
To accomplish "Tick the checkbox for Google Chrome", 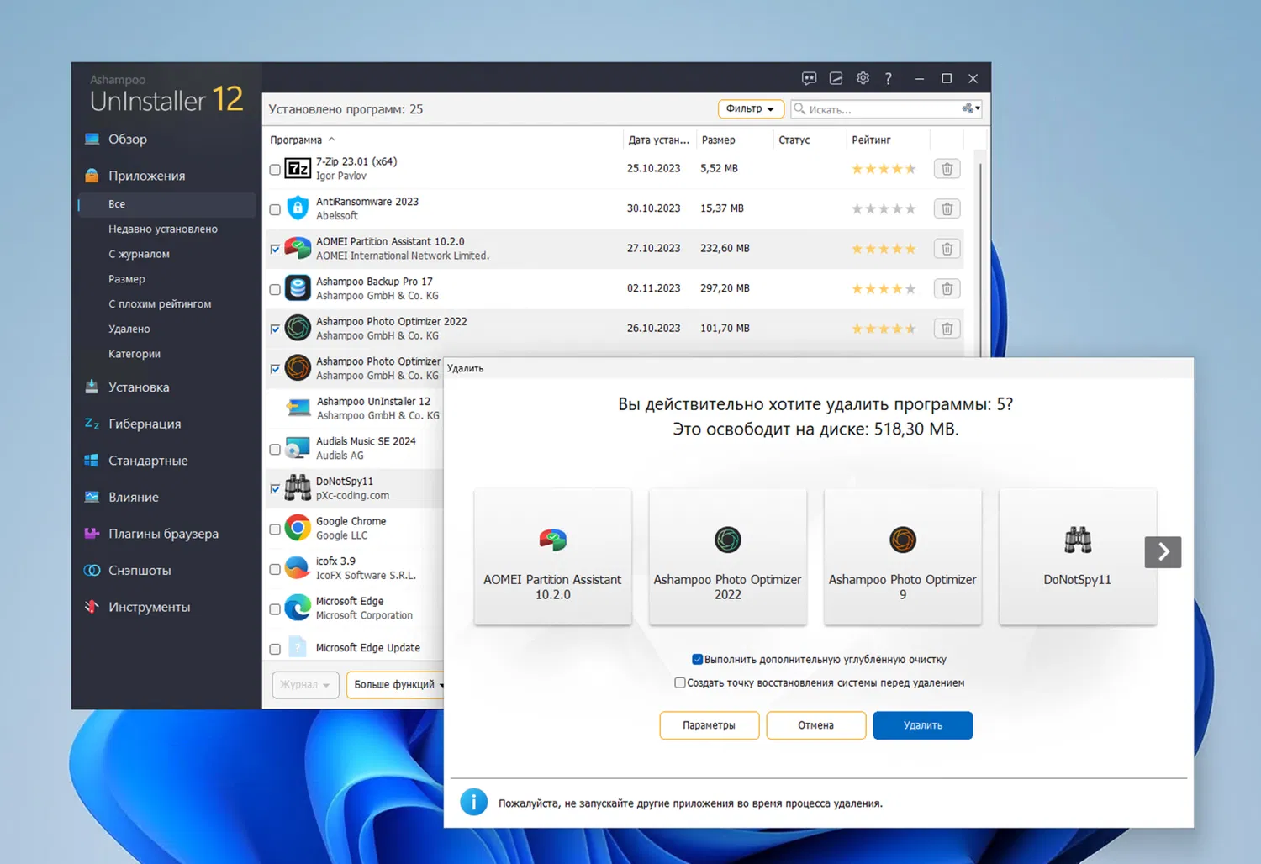I will coord(275,529).
